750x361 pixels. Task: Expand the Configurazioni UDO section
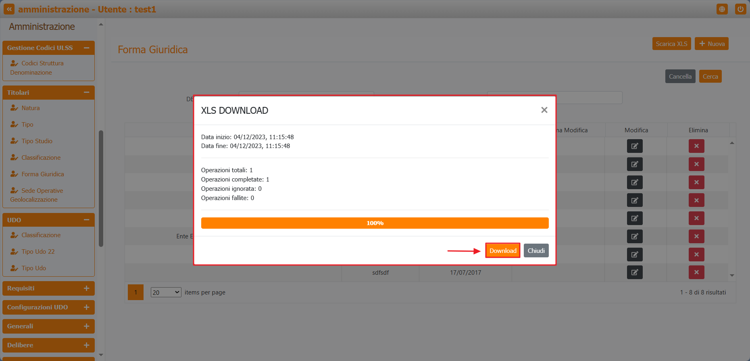tap(86, 307)
